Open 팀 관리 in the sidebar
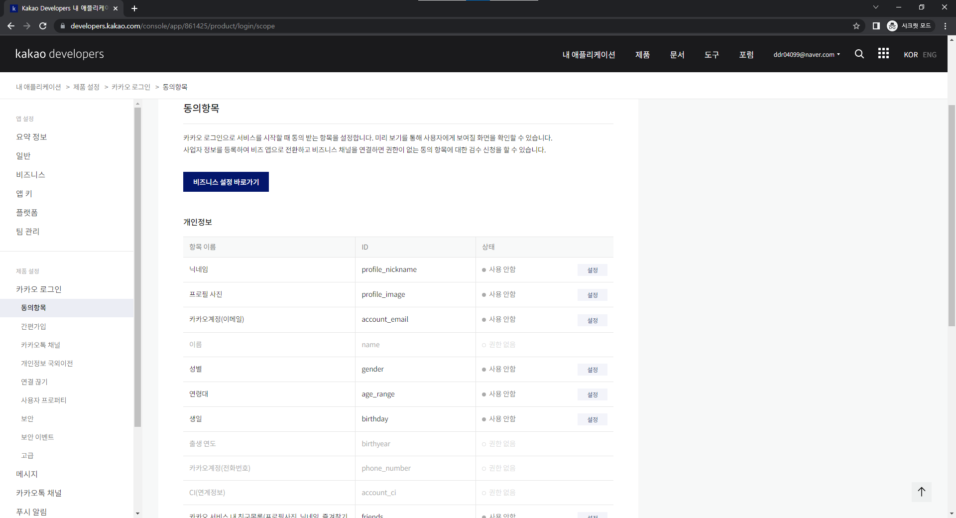Viewport: 956px width, 518px height. (28, 232)
